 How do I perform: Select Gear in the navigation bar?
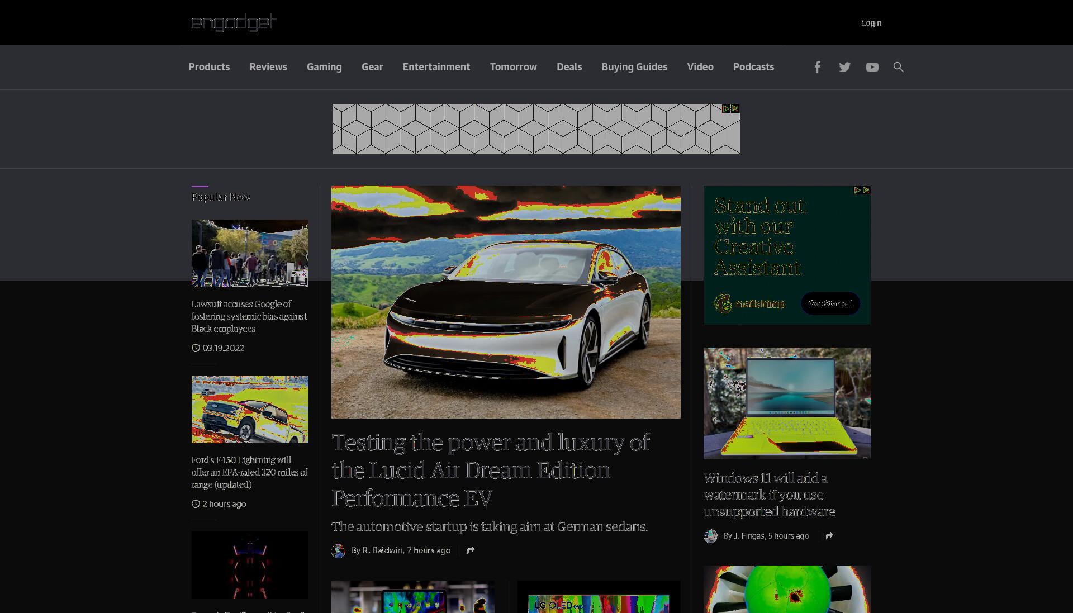[x=372, y=67]
